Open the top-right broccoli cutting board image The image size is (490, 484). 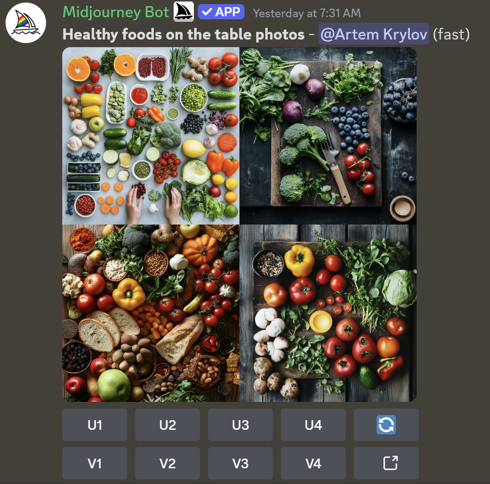click(328, 136)
